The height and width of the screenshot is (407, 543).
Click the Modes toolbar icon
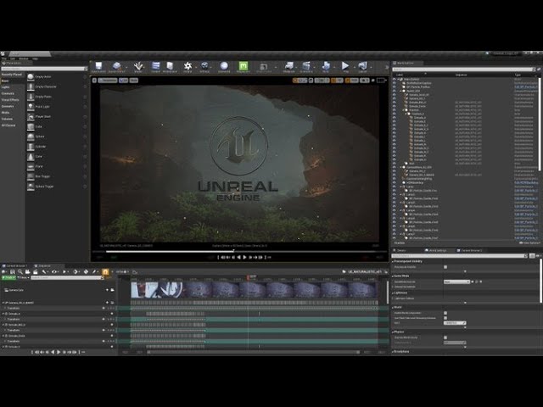pos(138,65)
